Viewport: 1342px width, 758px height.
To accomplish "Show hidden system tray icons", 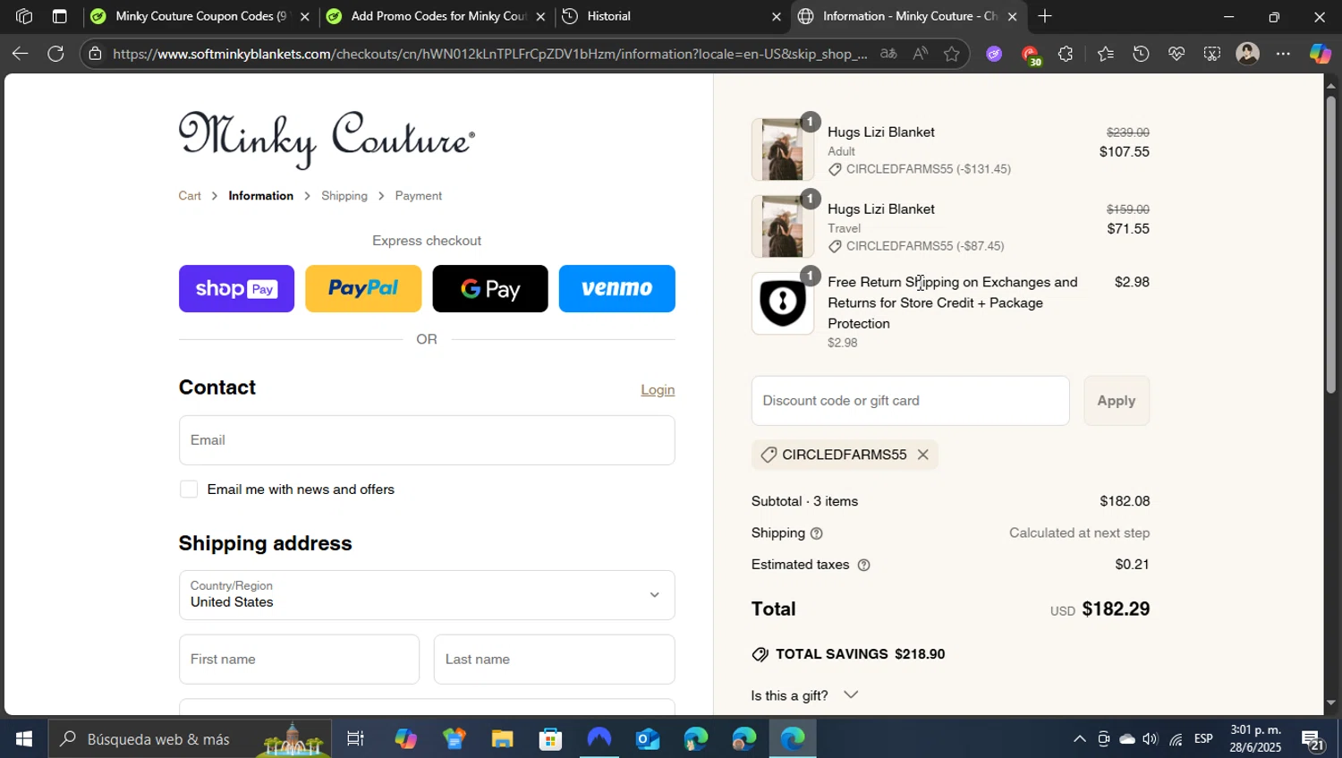I will coord(1079,739).
